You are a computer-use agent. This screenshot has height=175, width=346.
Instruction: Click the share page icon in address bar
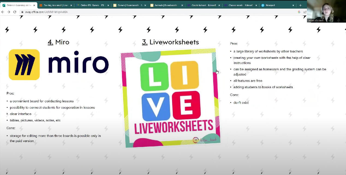tap(305, 12)
